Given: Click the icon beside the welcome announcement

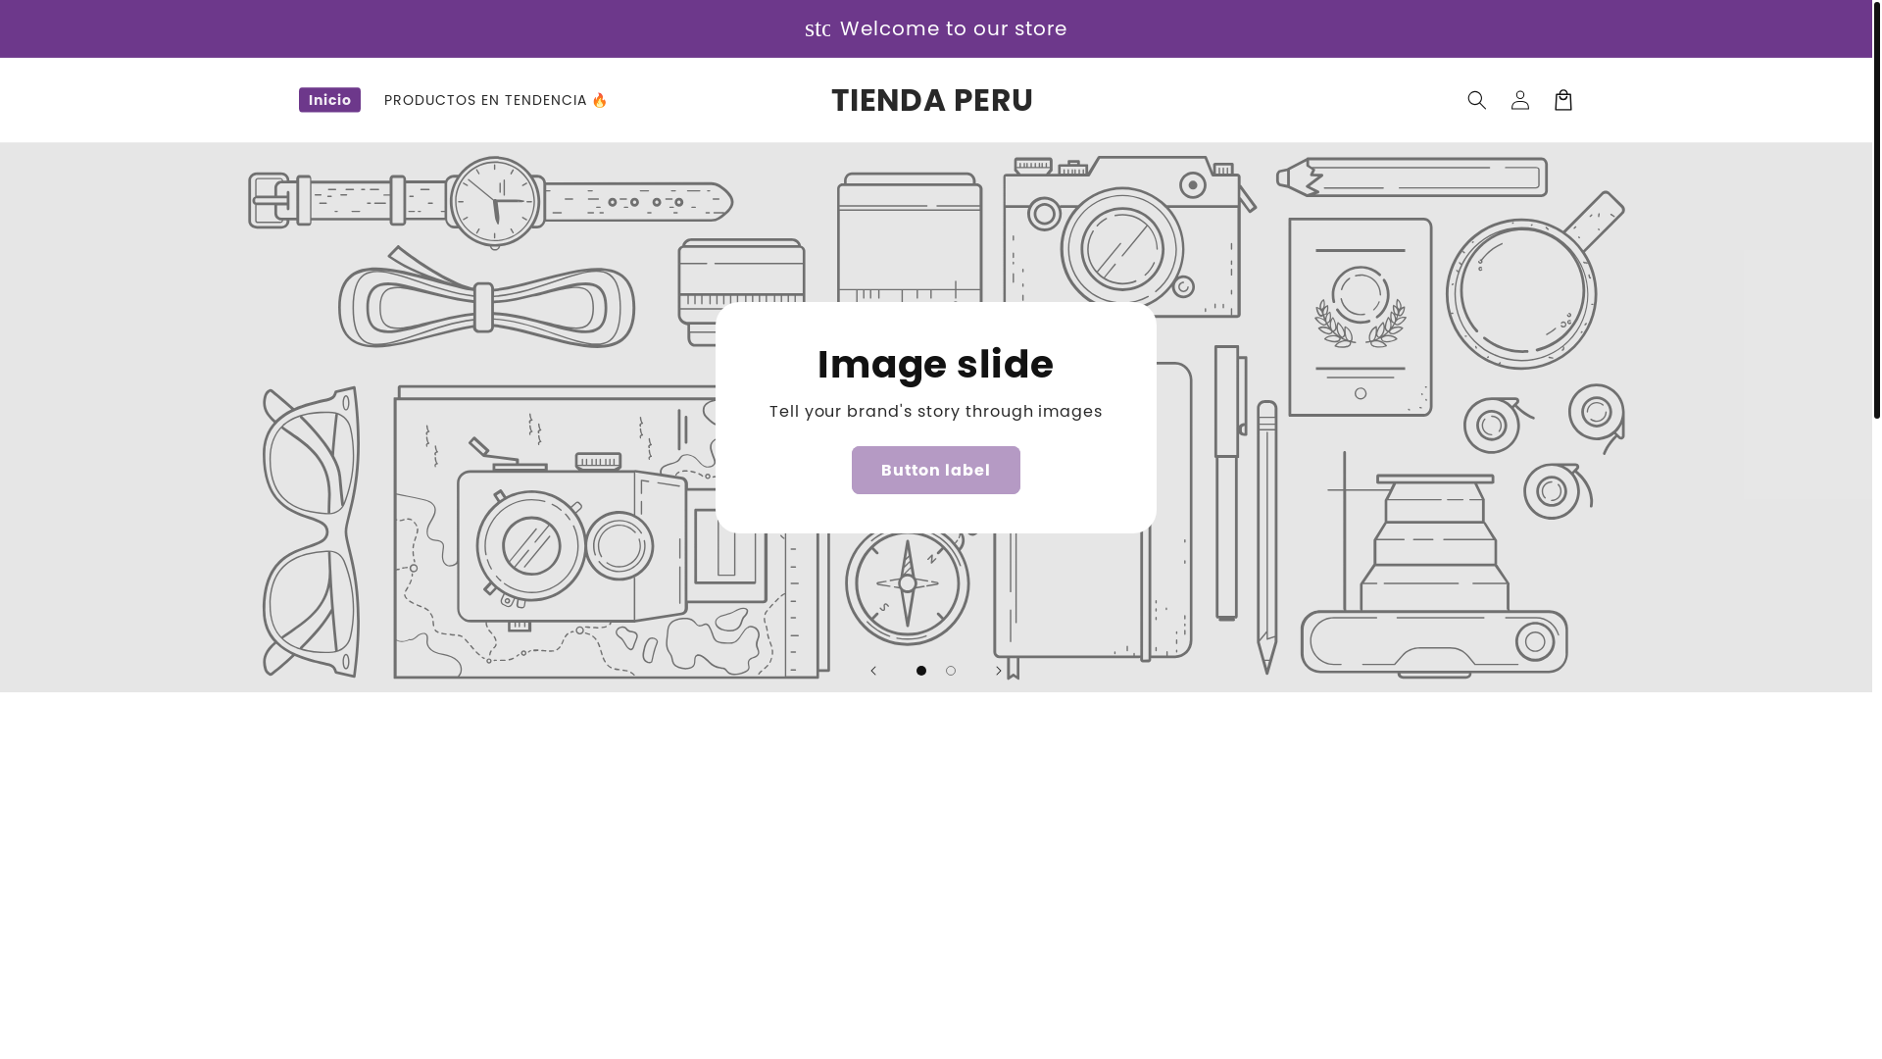Looking at the screenshot, I should [817, 29].
